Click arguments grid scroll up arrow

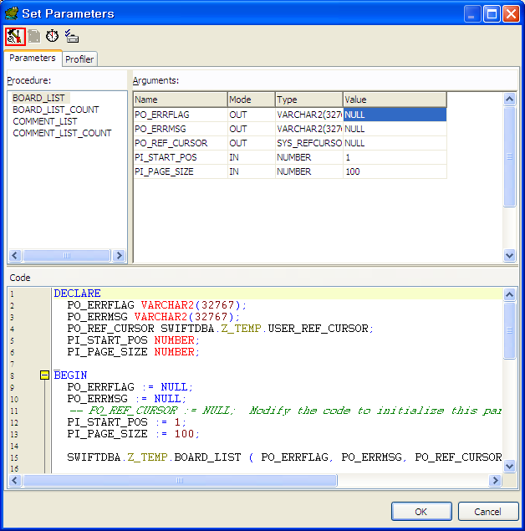pyautogui.click(x=509, y=100)
